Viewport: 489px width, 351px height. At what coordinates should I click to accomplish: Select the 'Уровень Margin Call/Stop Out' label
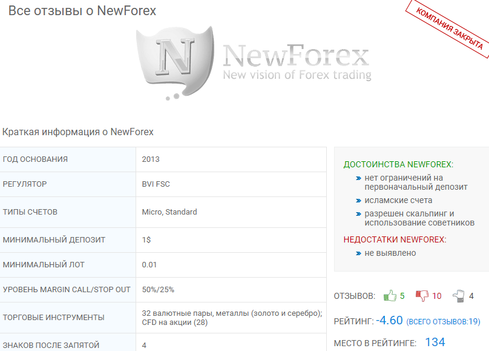(x=67, y=290)
